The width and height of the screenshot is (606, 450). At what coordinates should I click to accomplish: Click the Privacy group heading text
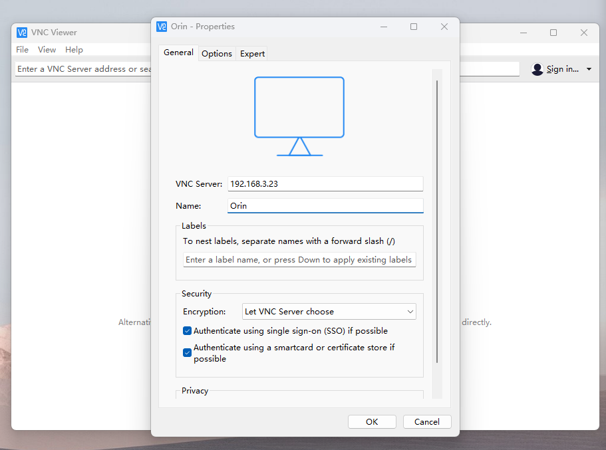coord(195,391)
